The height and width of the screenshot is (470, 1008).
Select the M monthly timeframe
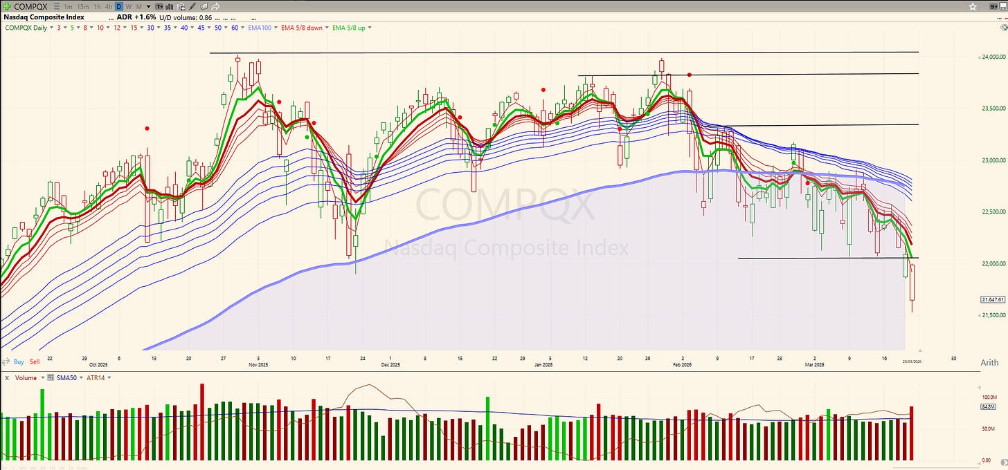(x=139, y=6)
